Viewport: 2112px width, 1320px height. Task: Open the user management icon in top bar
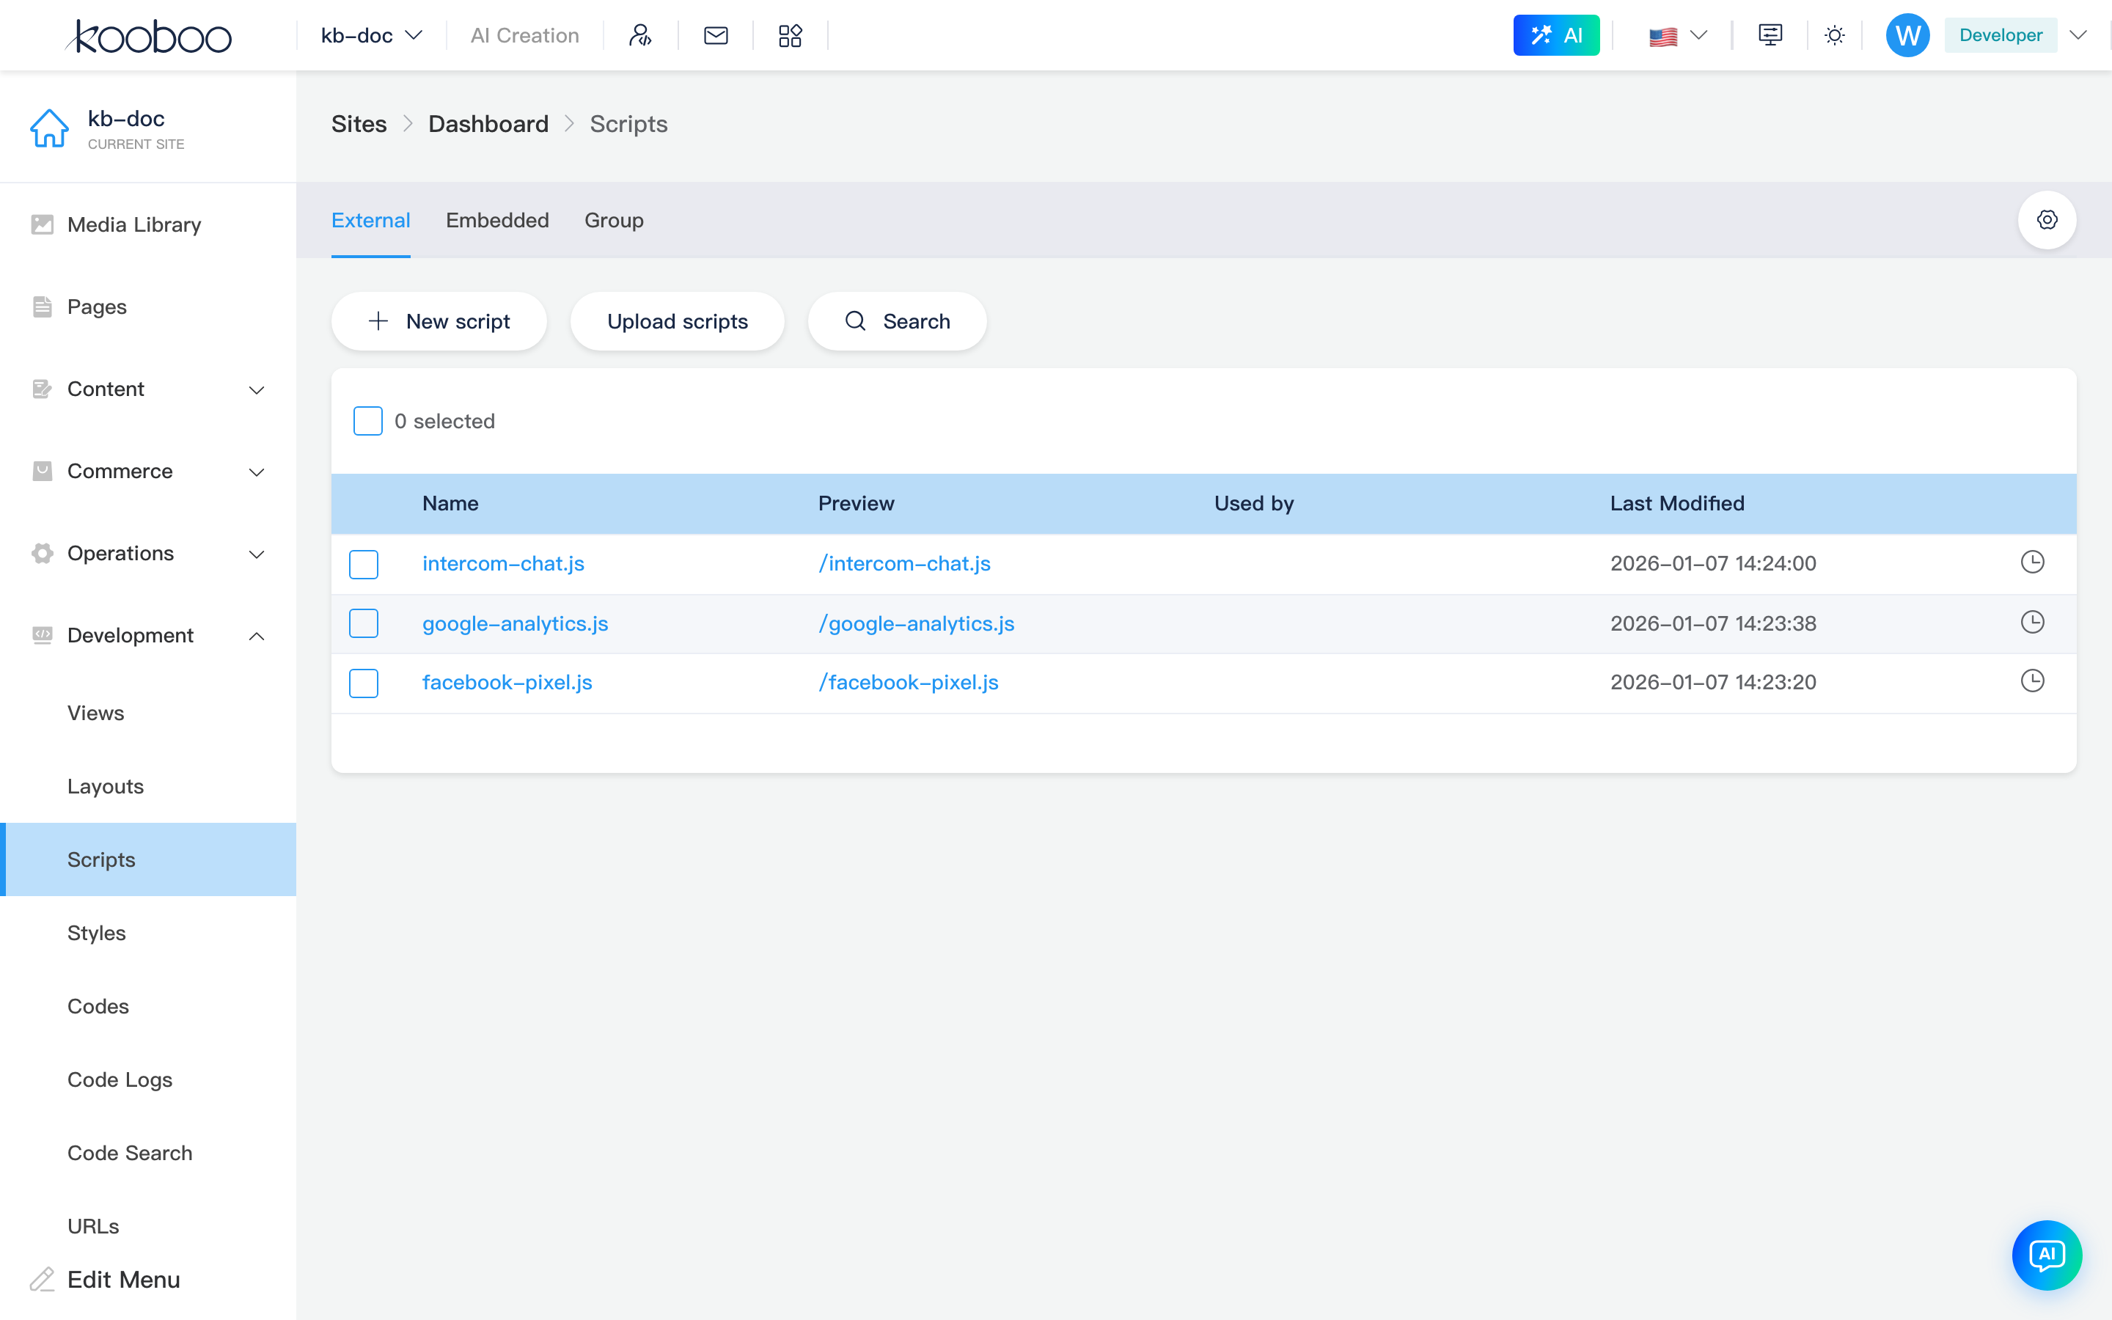641,35
